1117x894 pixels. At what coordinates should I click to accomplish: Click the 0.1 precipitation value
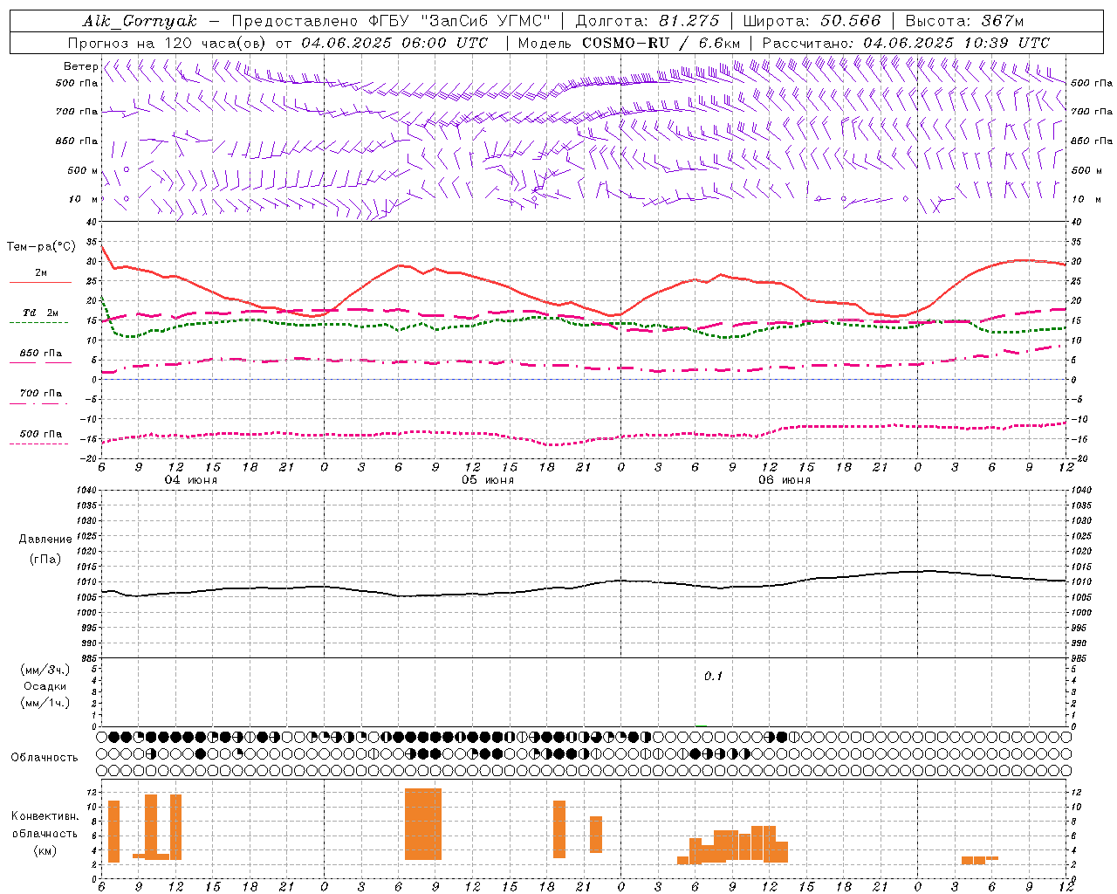[714, 677]
